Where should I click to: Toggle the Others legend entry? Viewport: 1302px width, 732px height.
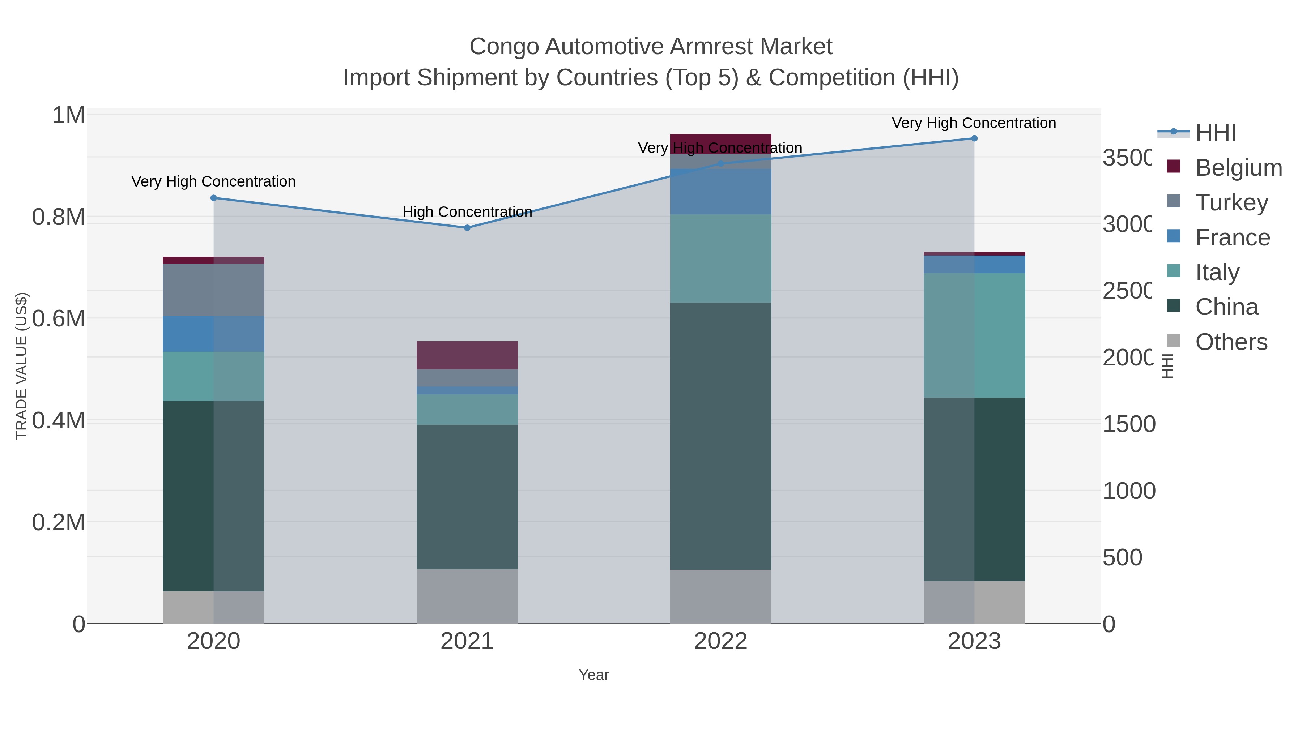tap(1217, 342)
